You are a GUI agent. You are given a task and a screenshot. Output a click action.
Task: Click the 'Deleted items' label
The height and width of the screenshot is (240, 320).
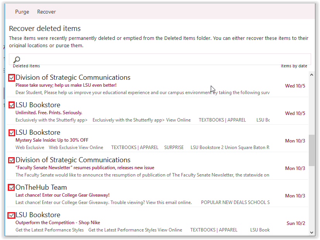click(x=26, y=66)
